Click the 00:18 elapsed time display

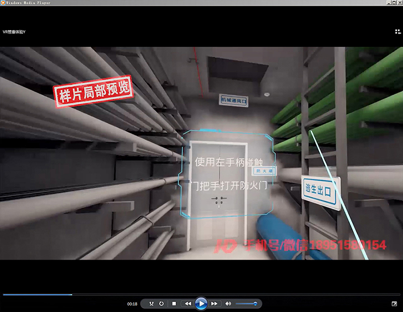point(132,304)
